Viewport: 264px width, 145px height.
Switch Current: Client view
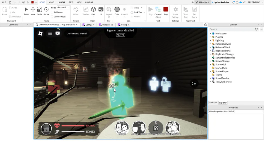158,12
